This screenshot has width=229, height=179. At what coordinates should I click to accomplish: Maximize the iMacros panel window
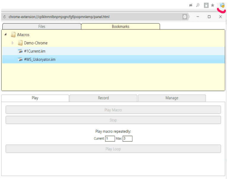pos(209,17)
